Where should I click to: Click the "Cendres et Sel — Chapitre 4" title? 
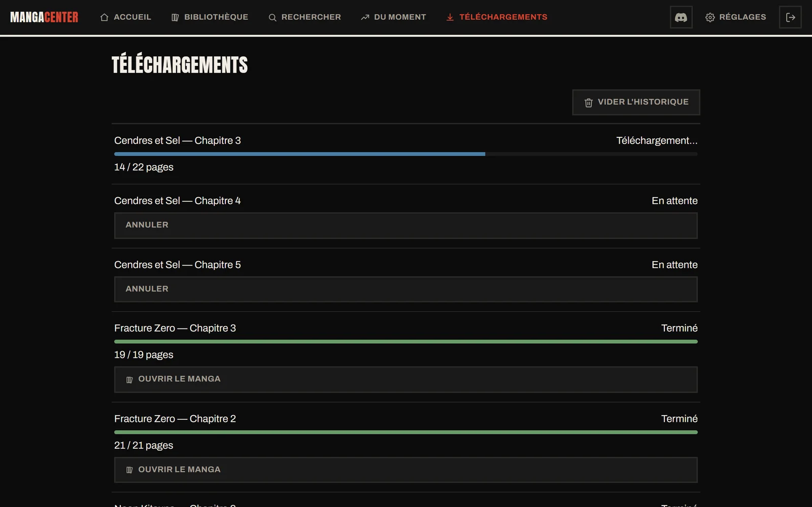pyautogui.click(x=178, y=201)
